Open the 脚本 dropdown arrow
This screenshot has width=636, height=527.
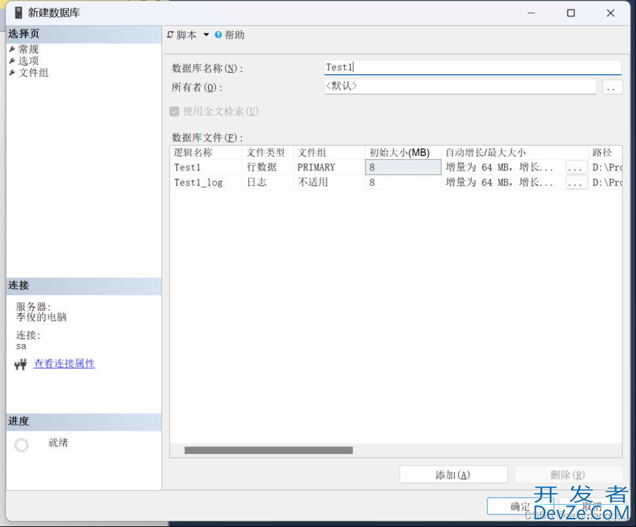(x=206, y=35)
